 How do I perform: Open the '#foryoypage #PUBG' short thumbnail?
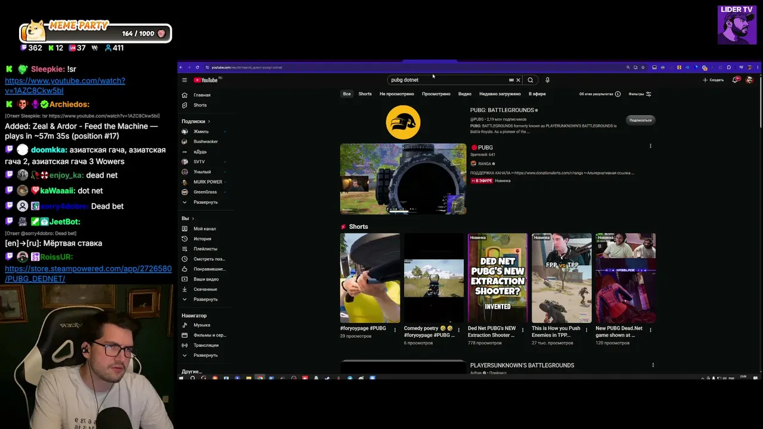(x=370, y=278)
